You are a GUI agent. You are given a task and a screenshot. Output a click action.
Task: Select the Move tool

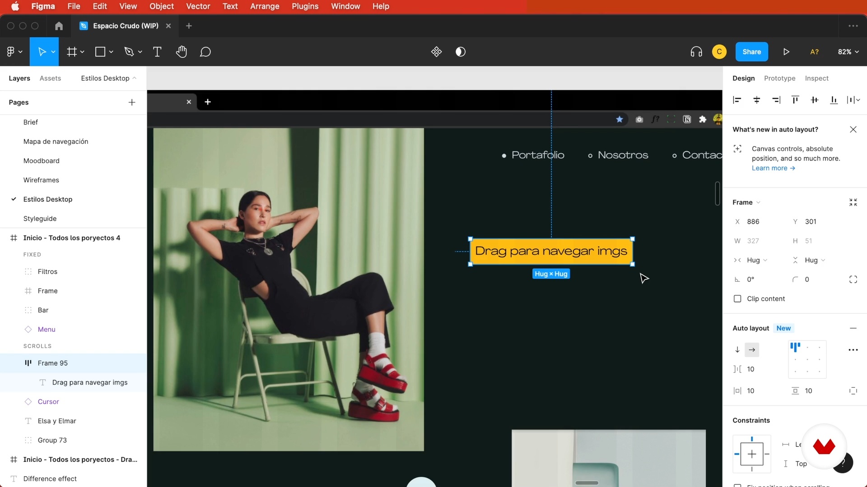(42, 52)
